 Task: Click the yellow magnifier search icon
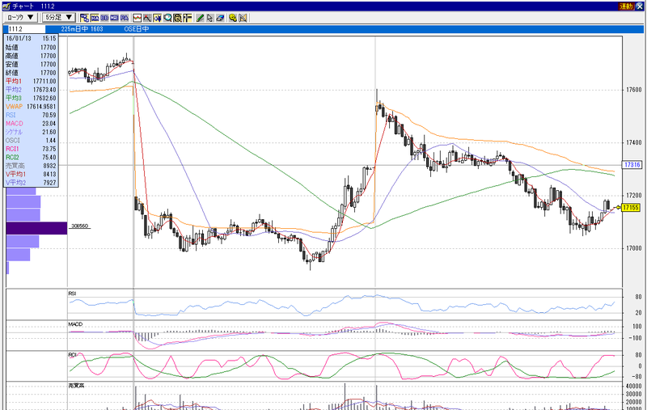pyautogui.click(x=233, y=18)
